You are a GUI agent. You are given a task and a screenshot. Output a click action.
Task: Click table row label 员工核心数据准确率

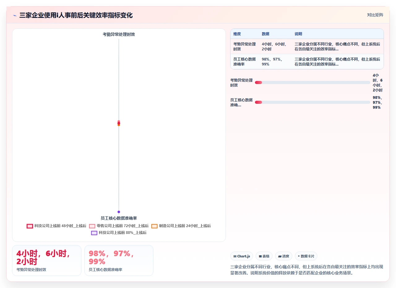coord(244,61)
